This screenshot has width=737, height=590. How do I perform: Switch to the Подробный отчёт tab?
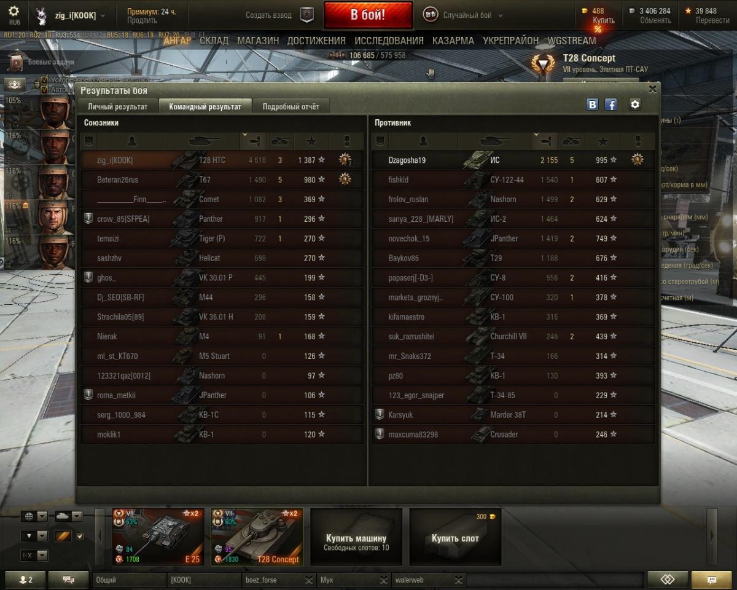tap(291, 106)
